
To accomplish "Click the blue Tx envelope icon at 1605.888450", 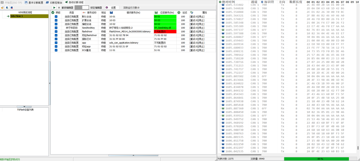I will pyautogui.click(x=223, y=112).
